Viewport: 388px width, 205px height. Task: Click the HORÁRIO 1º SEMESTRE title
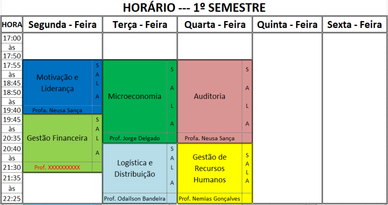point(194,8)
